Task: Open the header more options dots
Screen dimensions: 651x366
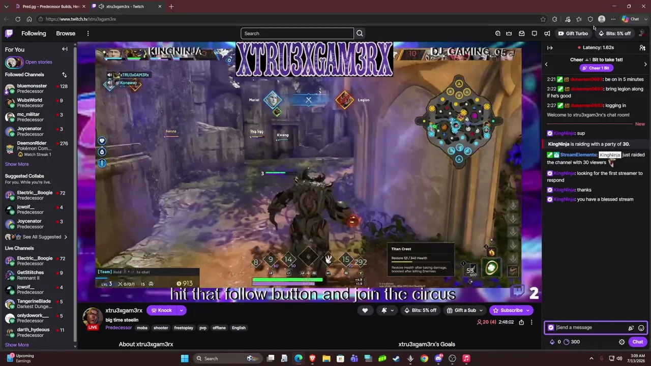Action: point(88,34)
